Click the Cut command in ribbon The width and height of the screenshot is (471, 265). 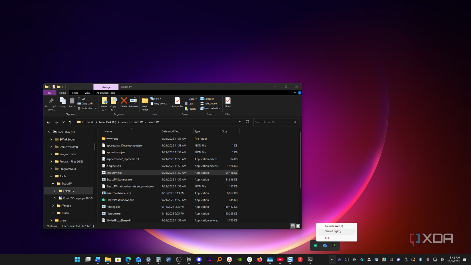(82, 99)
